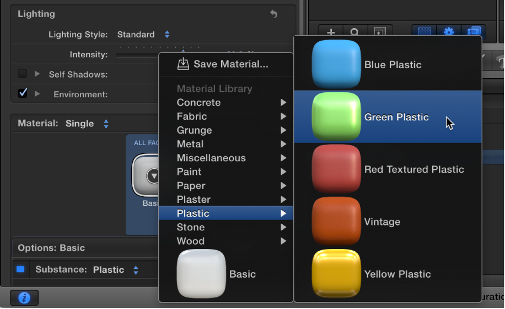Click the plus add button in toolbar
This screenshot has height=309, width=505.
point(331,32)
